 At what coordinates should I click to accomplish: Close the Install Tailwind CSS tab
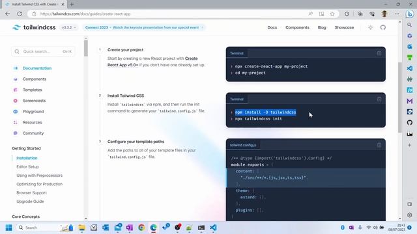pyautogui.click(x=63, y=5)
